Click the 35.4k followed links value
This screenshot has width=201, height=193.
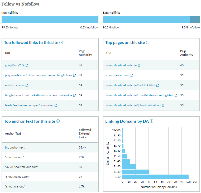point(83,147)
